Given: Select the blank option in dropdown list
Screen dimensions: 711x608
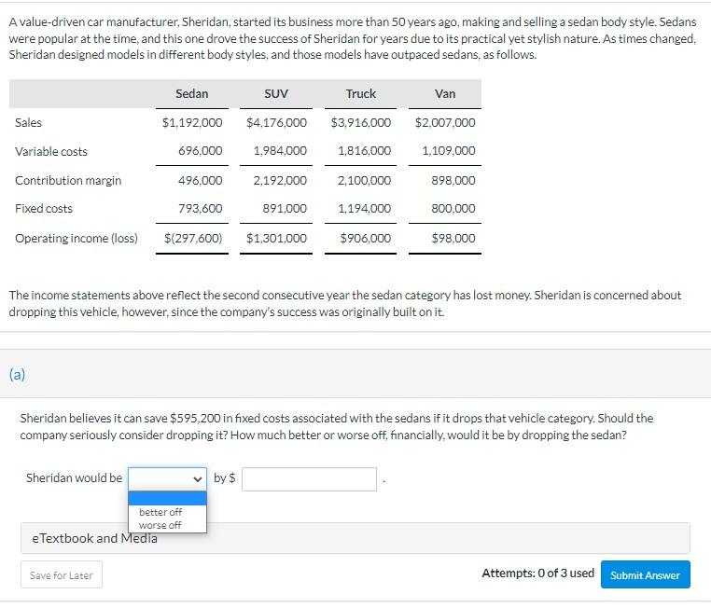Looking at the screenshot, I should pyautogui.click(x=167, y=498).
